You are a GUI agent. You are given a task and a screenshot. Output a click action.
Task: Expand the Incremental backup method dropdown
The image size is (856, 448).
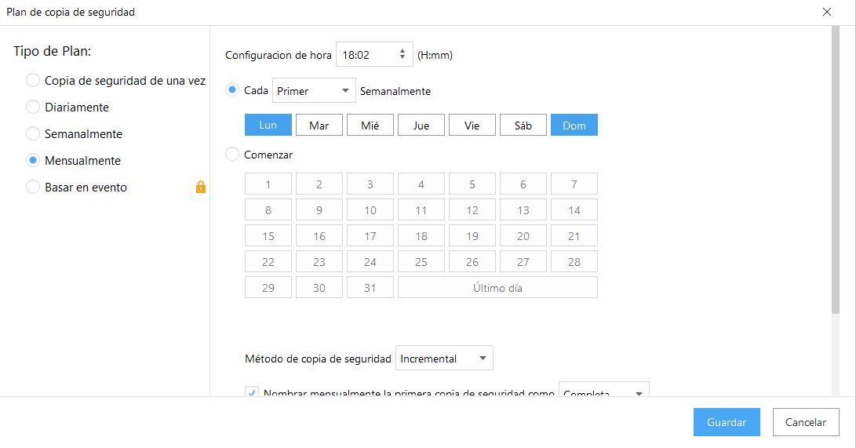(444, 359)
